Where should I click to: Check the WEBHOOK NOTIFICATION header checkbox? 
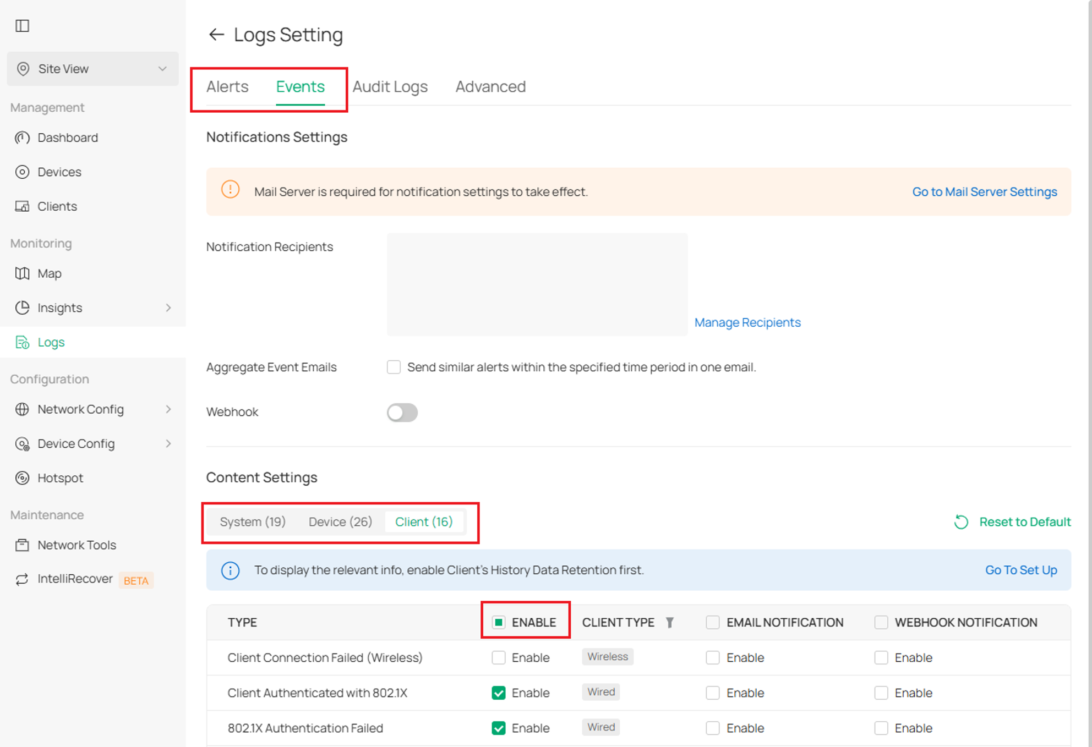[x=881, y=622]
